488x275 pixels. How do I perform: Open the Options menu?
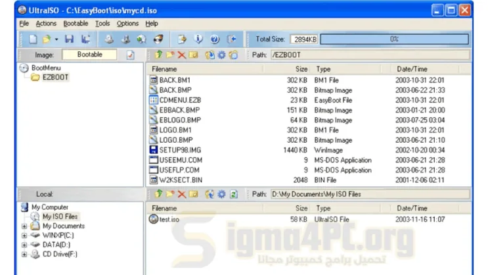tap(127, 24)
